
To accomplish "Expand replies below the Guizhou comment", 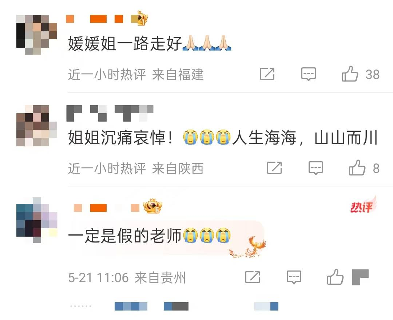I will coord(174,307).
